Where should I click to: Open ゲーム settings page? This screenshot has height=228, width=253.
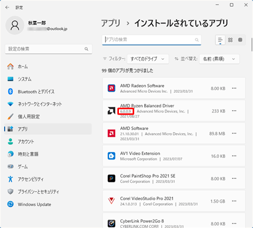coord(48,167)
